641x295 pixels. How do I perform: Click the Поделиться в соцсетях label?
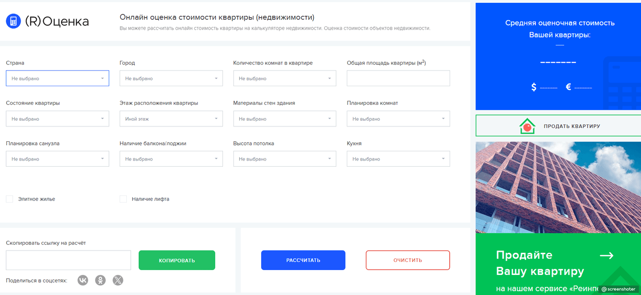click(37, 280)
